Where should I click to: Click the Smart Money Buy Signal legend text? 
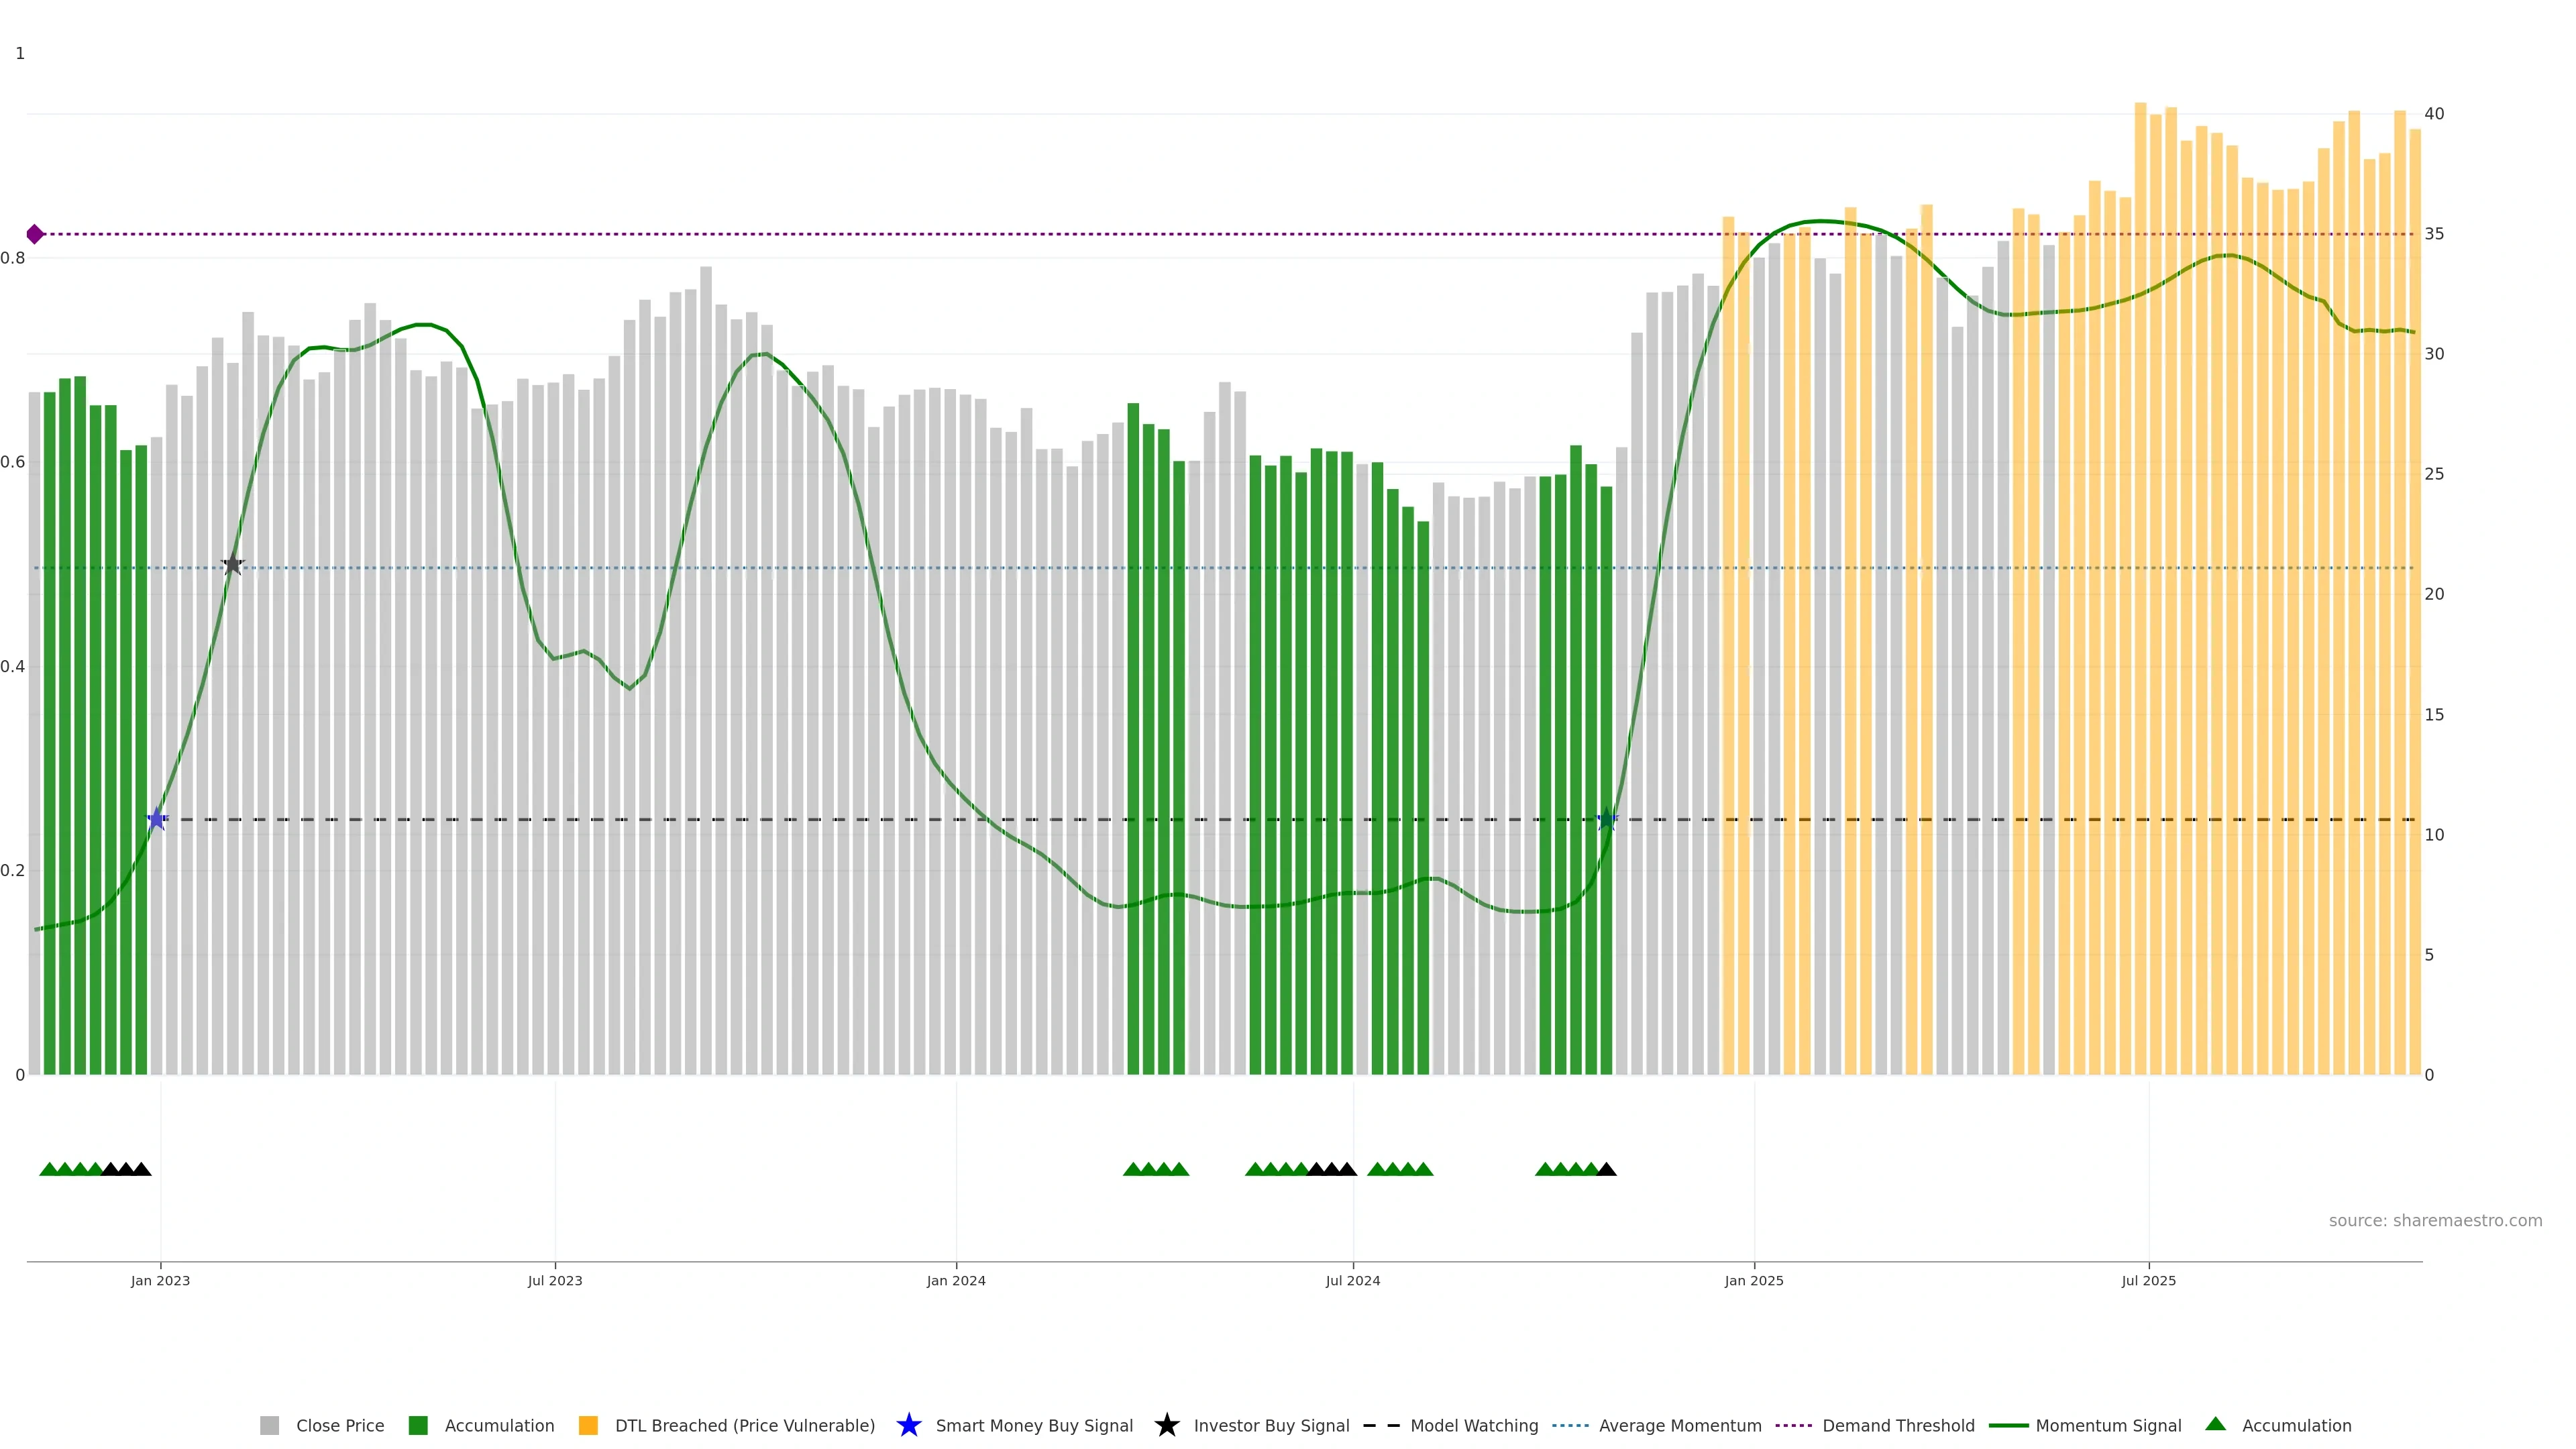point(1034,1426)
